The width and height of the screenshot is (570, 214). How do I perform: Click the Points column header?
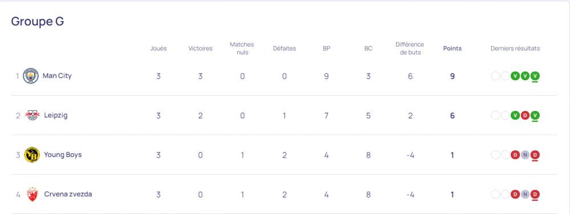click(x=452, y=48)
